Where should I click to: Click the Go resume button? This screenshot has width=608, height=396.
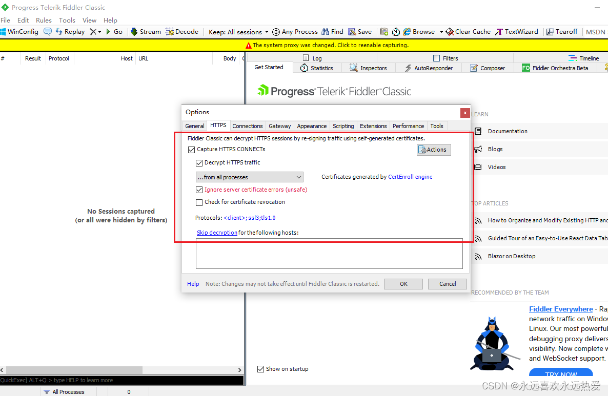point(114,32)
